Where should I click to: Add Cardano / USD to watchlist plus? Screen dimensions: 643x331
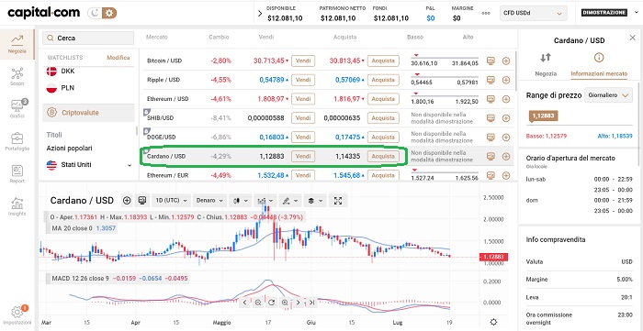506,156
